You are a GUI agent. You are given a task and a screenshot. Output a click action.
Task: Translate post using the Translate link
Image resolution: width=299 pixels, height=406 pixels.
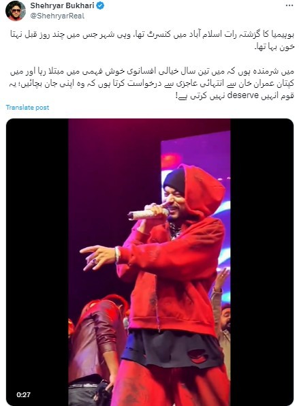[x=27, y=108]
